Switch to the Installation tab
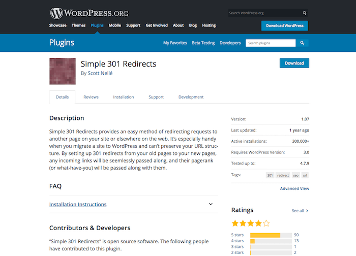 [124, 97]
